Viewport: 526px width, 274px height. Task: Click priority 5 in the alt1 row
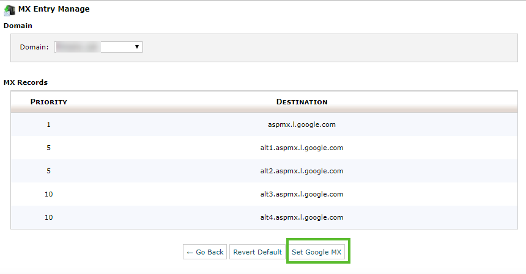coord(48,148)
